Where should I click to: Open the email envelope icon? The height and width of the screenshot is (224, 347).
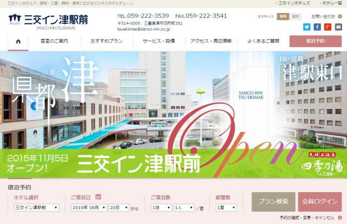(x=338, y=27)
